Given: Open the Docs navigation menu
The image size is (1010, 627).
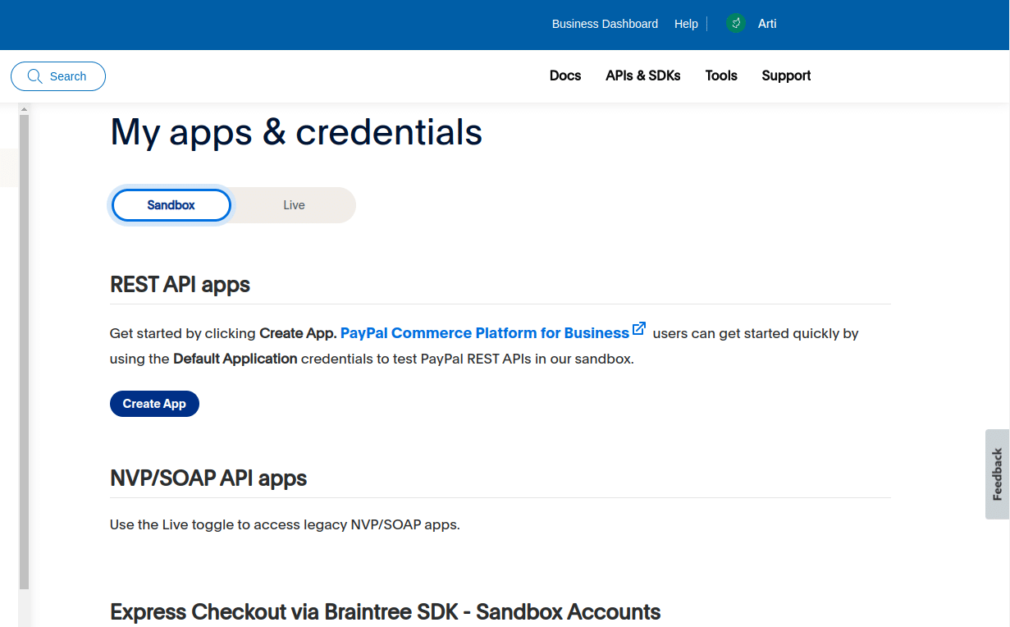Looking at the screenshot, I should pyautogui.click(x=565, y=76).
